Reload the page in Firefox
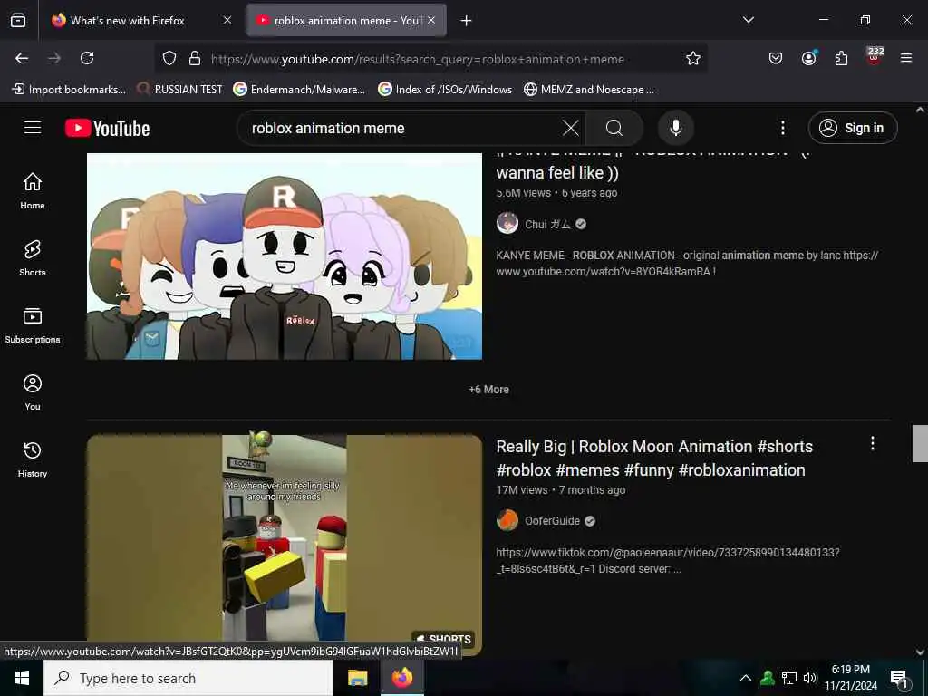The width and height of the screenshot is (928, 696). click(x=87, y=58)
